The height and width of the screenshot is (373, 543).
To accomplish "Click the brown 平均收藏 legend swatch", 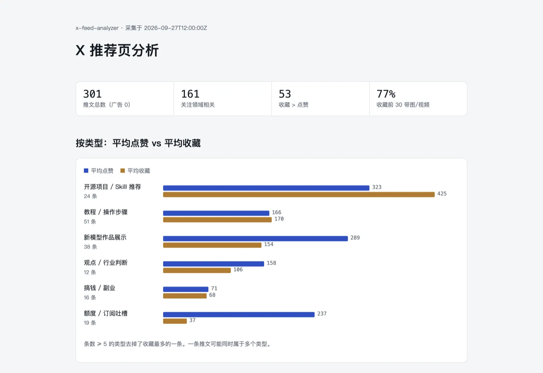I will tap(123, 171).
